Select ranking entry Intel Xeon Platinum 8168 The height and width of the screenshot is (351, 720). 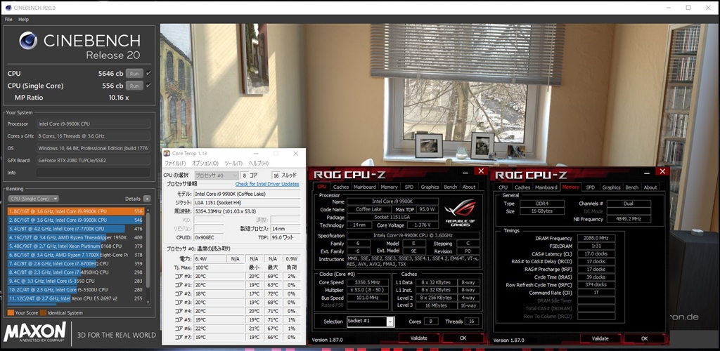(x=76, y=246)
